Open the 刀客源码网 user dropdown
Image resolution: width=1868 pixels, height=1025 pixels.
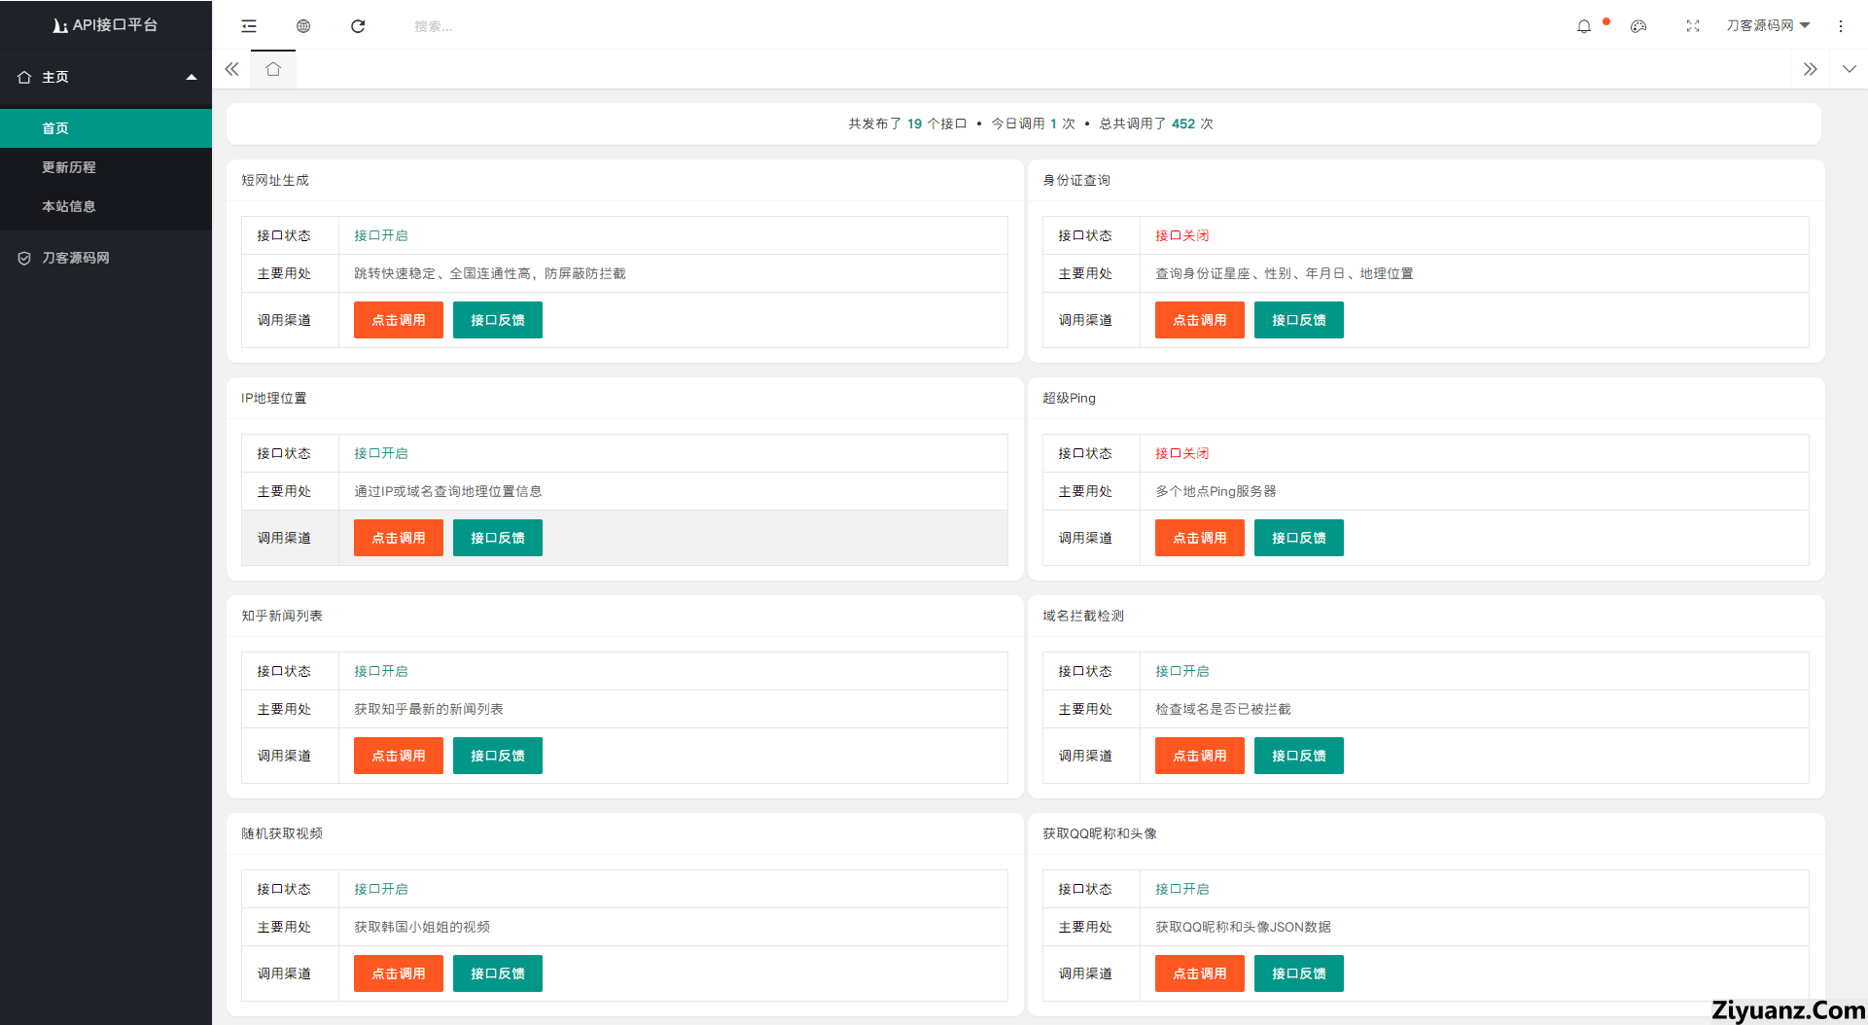click(1767, 26)
